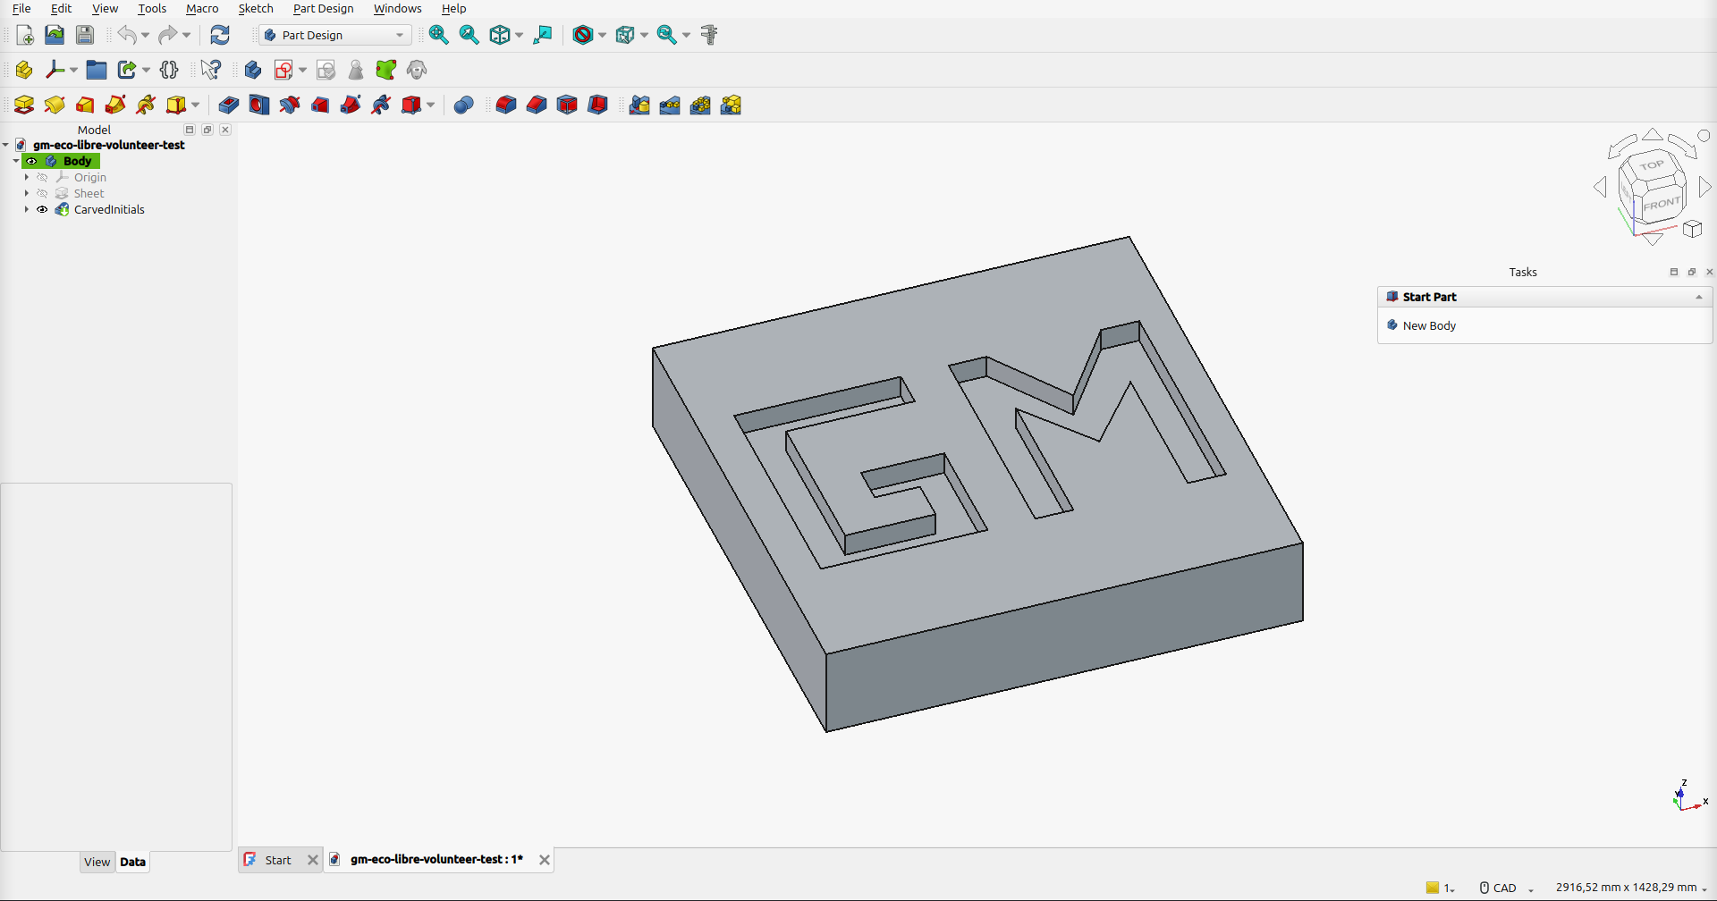Click the Create Sketch icon
The image size is (1717, 901).
(x=284, y=70)
